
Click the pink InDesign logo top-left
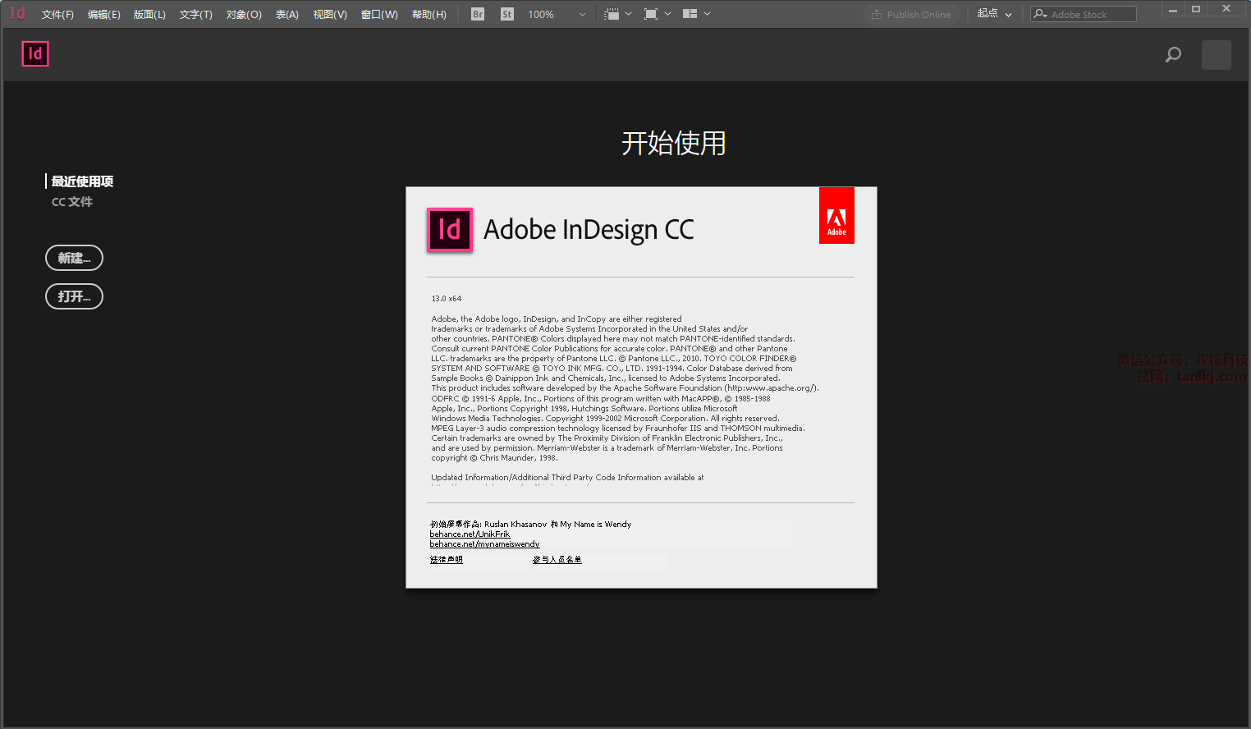tap(35, 54)
